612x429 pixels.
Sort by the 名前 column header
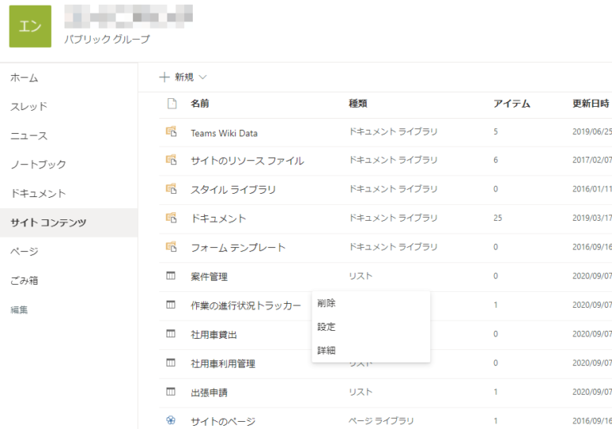click(200, 104)
